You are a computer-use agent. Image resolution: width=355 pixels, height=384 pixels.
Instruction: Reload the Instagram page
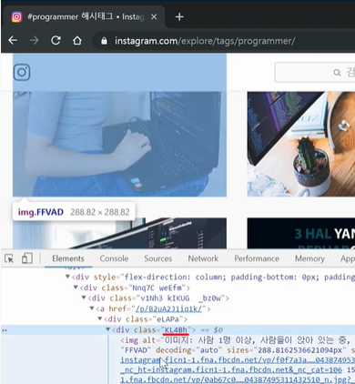[56, 40]
